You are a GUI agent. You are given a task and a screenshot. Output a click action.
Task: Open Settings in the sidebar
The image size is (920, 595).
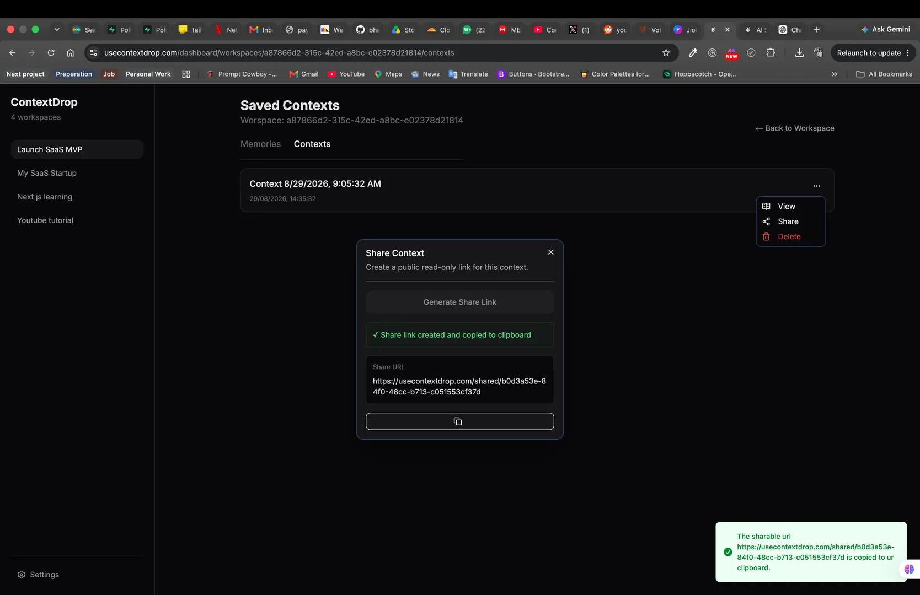pyautogui.click(x=38, y=575)
